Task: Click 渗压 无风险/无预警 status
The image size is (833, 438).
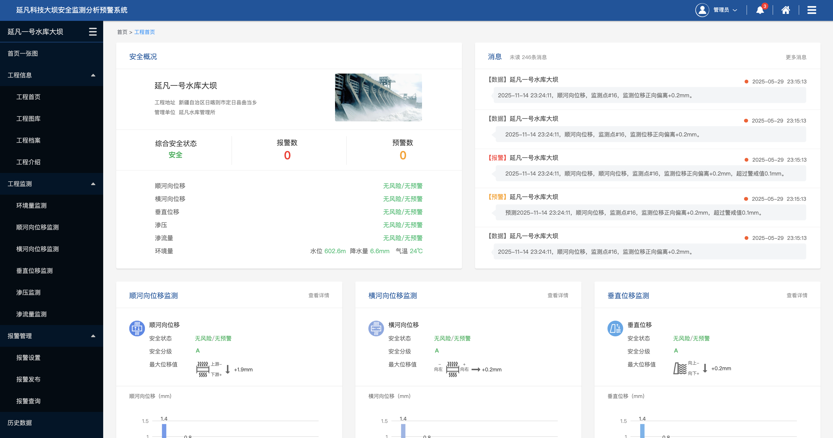Action: click(x=403, y=225)
